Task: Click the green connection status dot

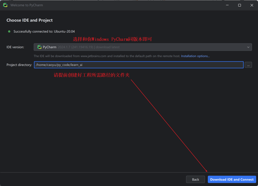Action: click(9, 32)
